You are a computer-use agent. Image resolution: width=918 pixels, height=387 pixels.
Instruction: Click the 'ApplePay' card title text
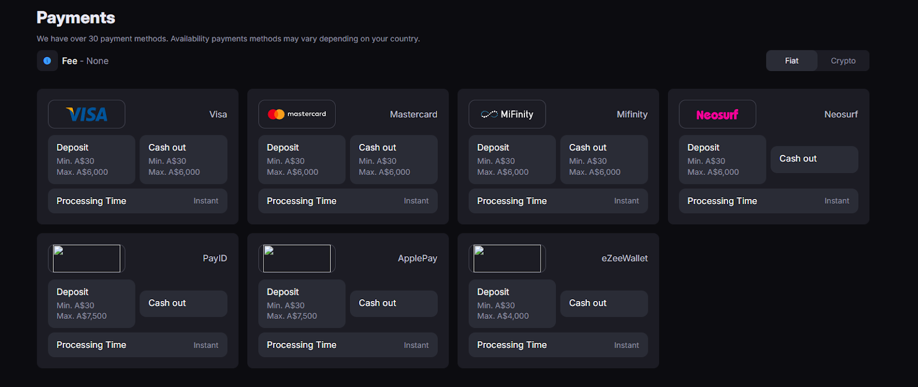418,259
